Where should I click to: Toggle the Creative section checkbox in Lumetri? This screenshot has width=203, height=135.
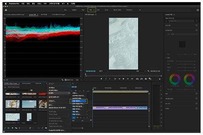point(197,30)
